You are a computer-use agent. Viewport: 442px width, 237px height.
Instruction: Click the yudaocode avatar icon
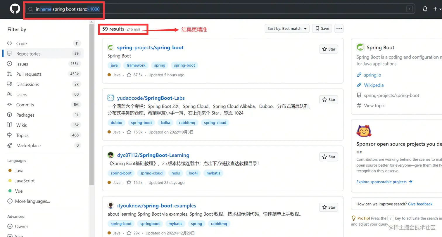(x=110, y=98)
